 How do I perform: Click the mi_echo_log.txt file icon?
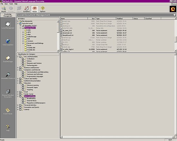pos(61,49)
